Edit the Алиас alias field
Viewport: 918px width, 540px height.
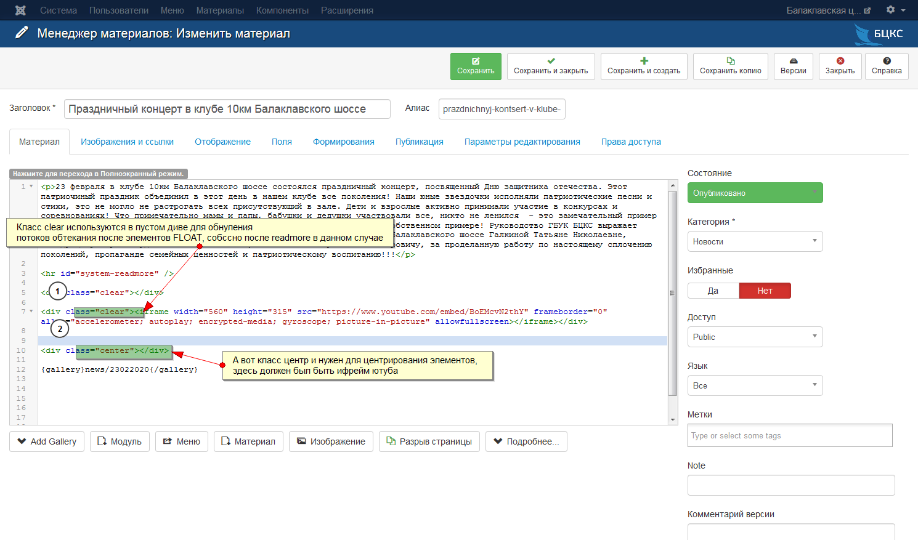coord(502,109)
